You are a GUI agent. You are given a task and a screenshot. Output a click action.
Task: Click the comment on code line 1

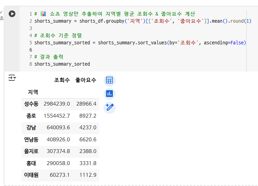(x=115, y=14)
